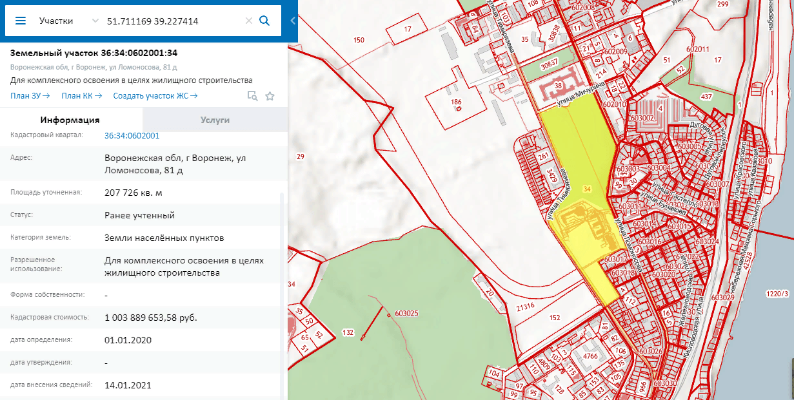
Task: Click the blue search magnifier icon
Action: point(264,21)
